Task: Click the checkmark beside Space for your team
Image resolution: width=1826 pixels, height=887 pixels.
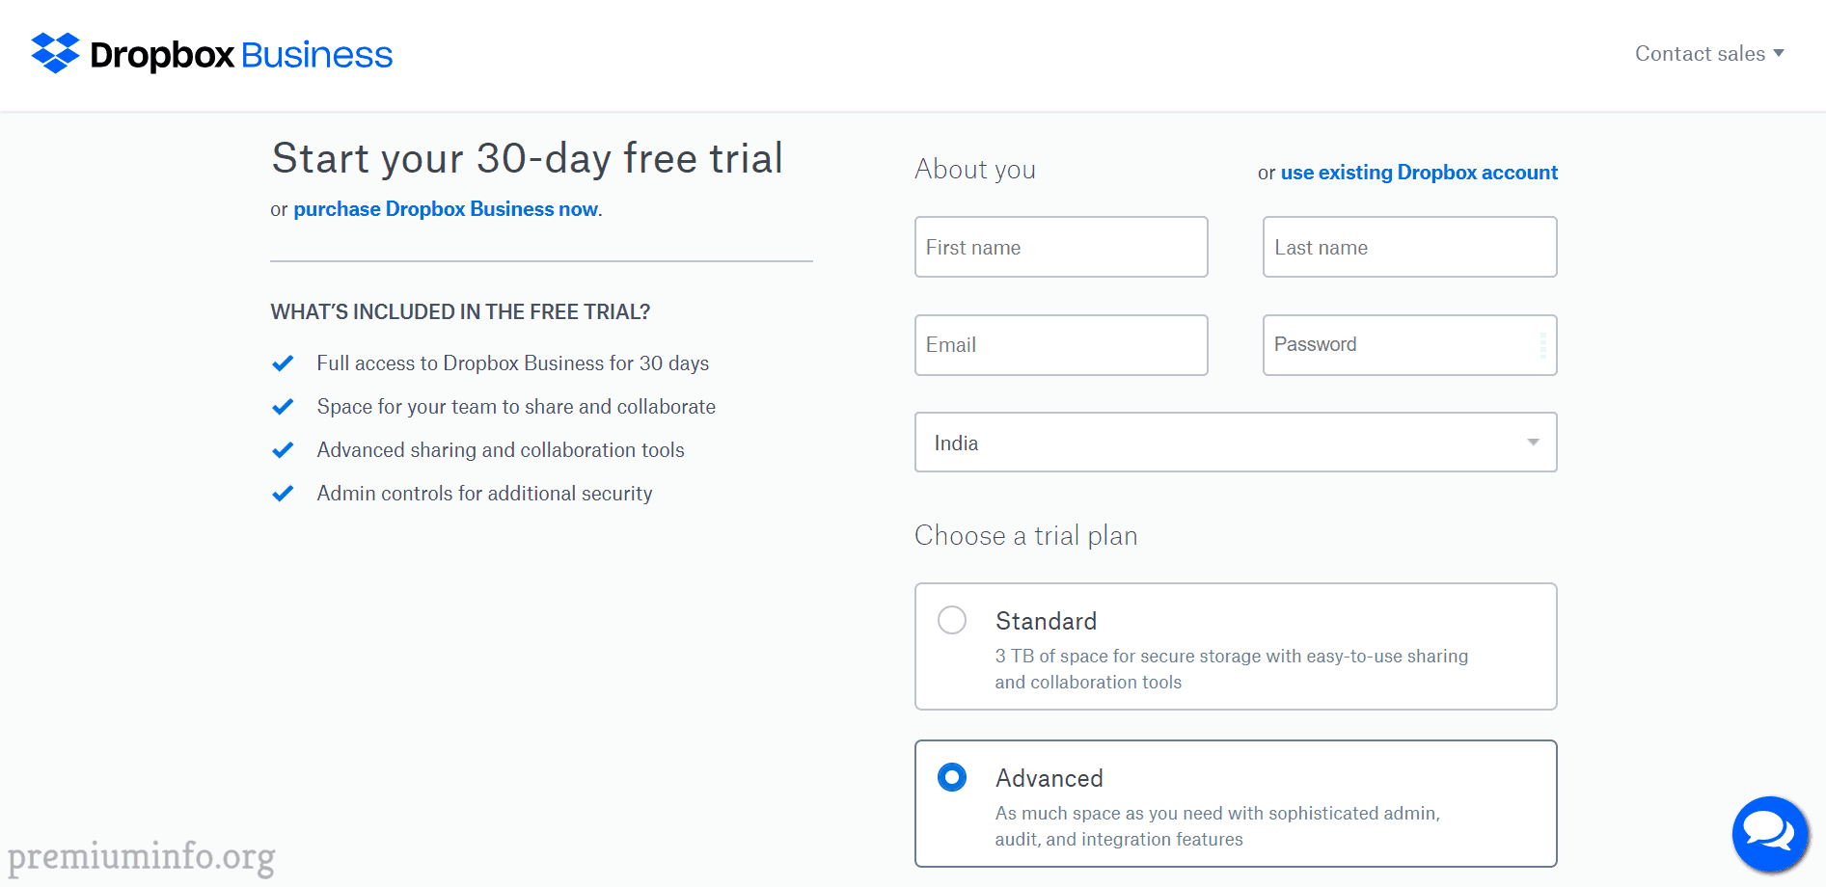Action: [x=283, y=407]
